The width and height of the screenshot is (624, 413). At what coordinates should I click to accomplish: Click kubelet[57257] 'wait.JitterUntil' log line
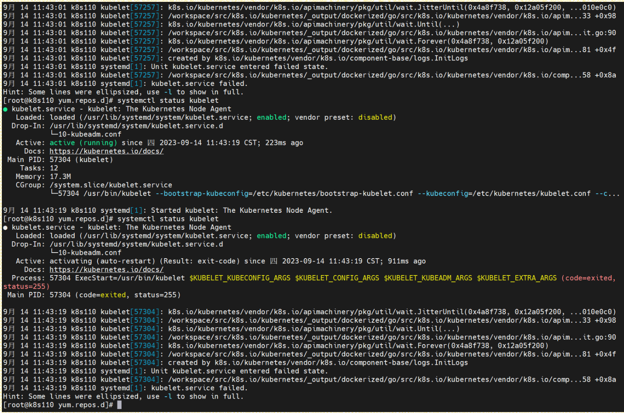click(x=309, y=7)
